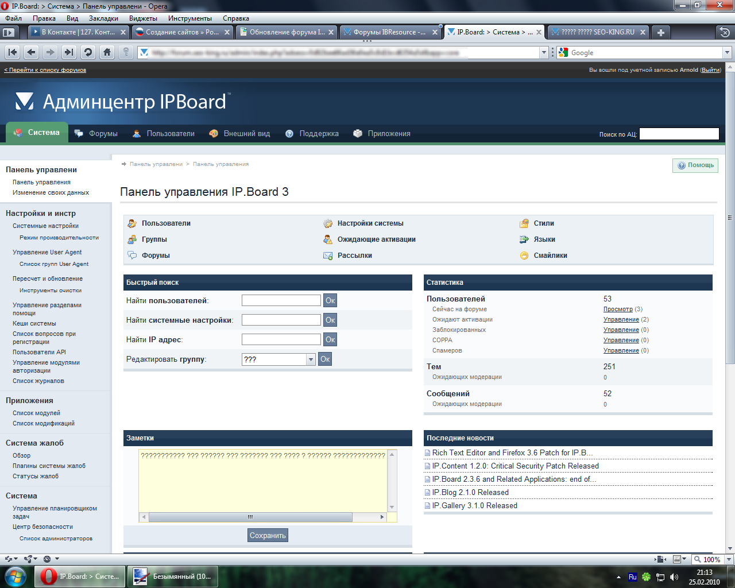Click the Языки icon
The height and width of the screenshot is (588, 735).
(x=524, y=239)
